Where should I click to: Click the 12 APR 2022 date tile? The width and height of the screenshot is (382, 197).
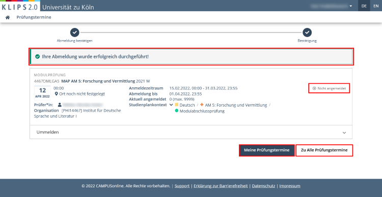42,93
